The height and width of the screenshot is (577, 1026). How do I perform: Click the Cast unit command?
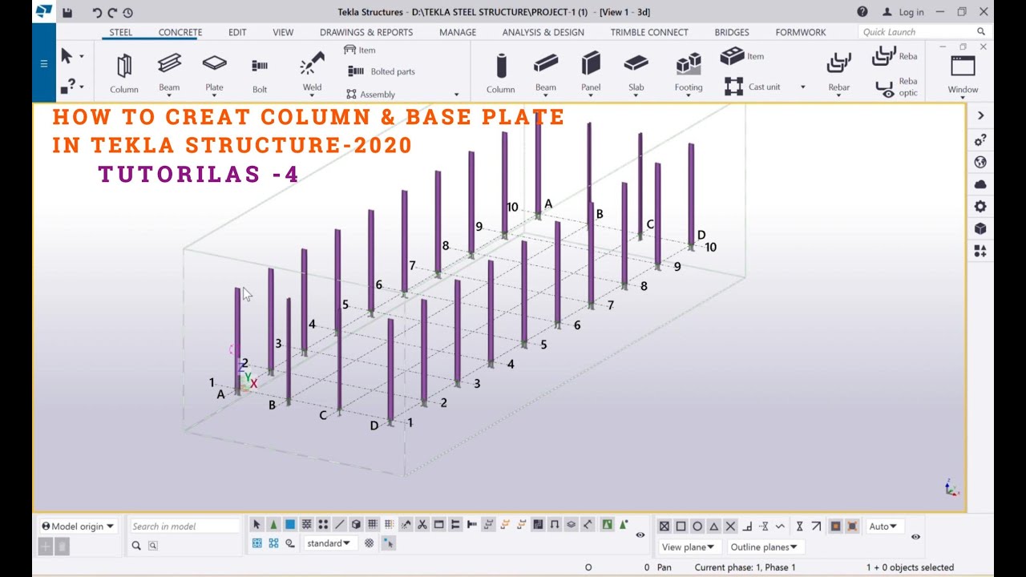(x=753, y=87)
